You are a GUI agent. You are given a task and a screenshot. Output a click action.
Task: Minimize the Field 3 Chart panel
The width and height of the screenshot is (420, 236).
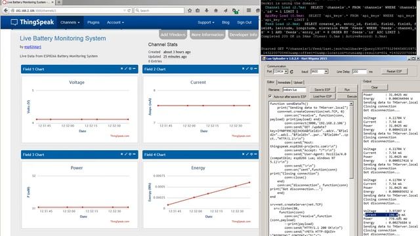click(134, 154)
